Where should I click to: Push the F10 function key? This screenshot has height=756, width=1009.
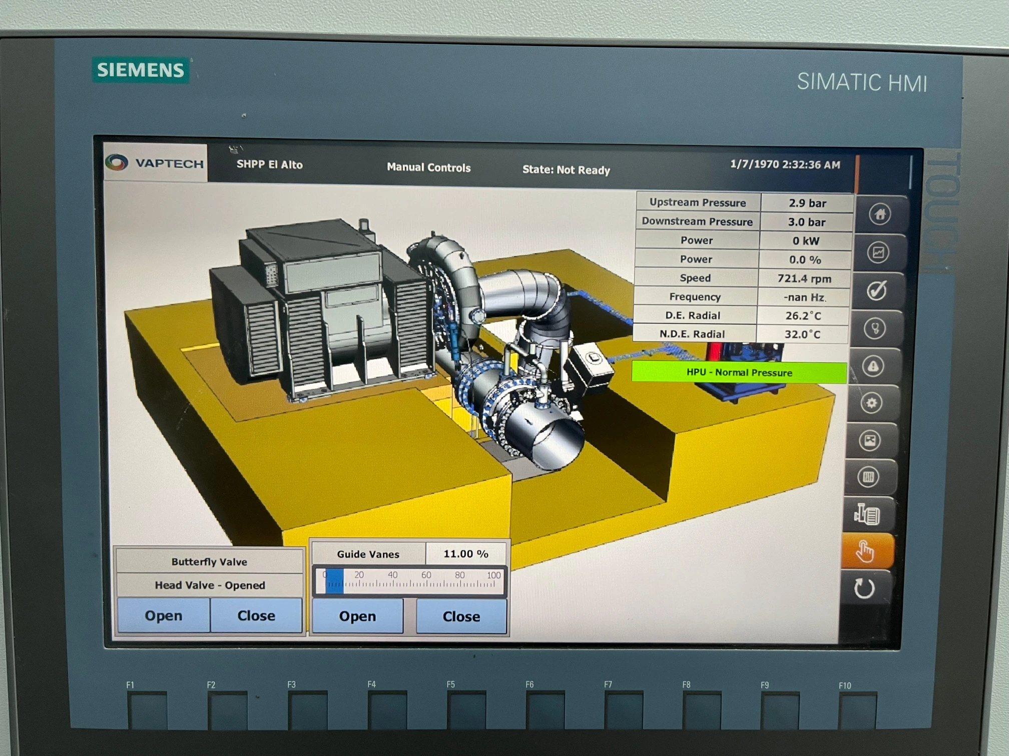(x=858, y=710)
